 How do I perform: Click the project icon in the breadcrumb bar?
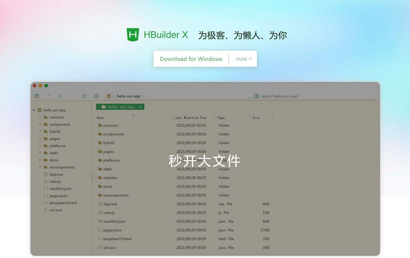(x=109, y=96)
